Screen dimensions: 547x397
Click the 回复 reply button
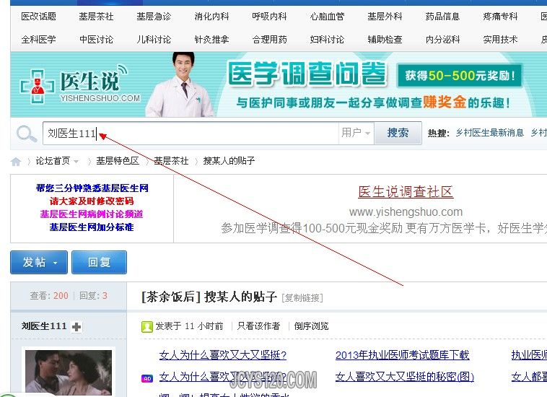coord(99,262)
